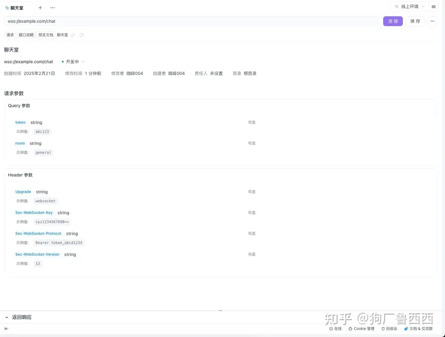
Task: Change 开发中 status dropdown
Action: (x=73, y=62)
